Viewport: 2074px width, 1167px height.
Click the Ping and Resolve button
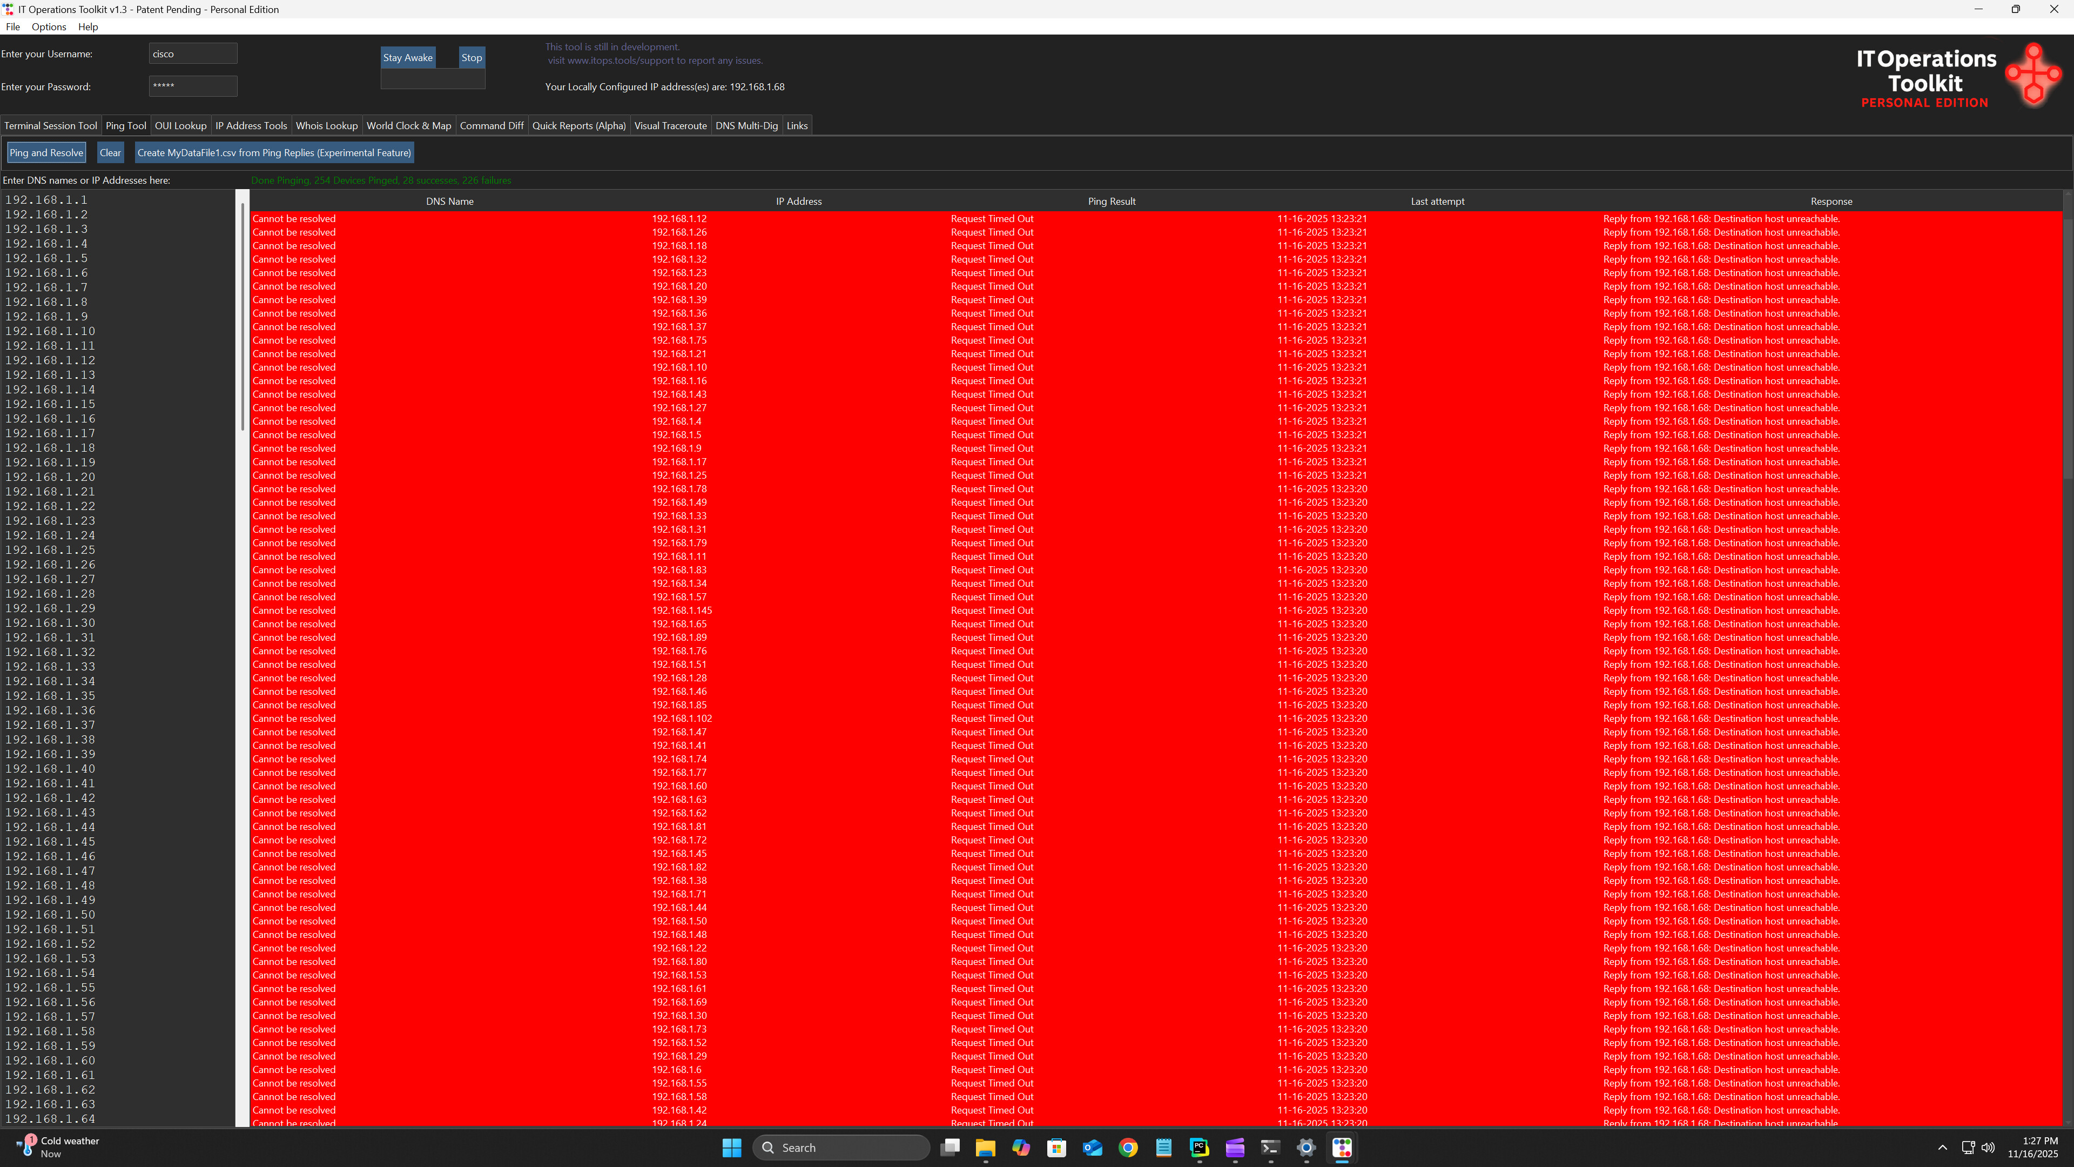46,152
